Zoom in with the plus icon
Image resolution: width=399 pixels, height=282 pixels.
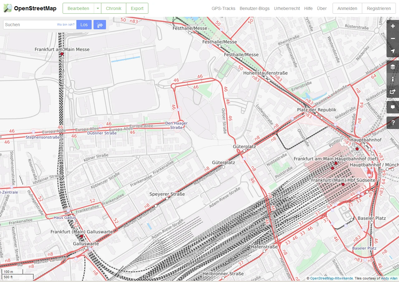tap(393, 26)
